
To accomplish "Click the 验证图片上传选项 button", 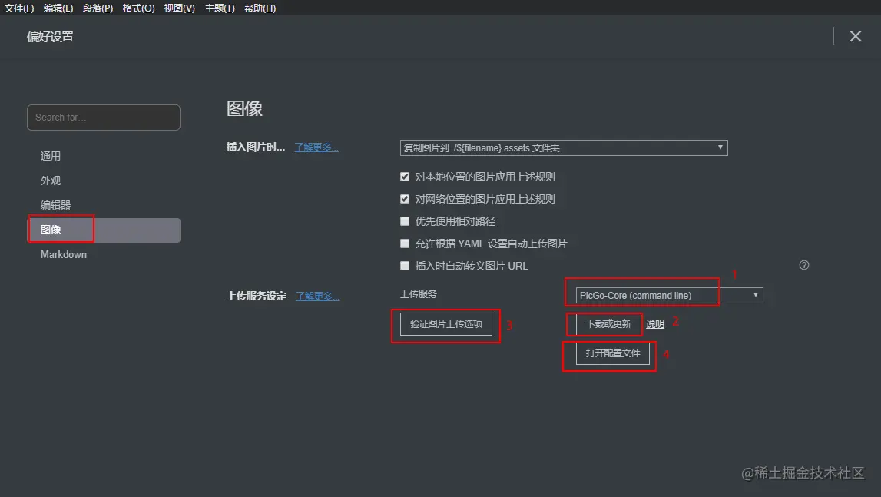I will click(x=445, y=324).
